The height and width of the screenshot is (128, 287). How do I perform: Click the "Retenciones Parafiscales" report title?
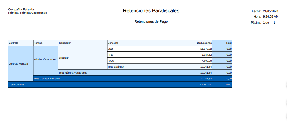[x=151, y=10]
